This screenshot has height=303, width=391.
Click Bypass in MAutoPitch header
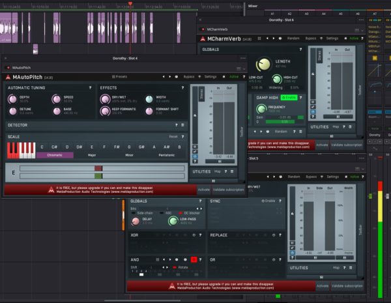189,76
